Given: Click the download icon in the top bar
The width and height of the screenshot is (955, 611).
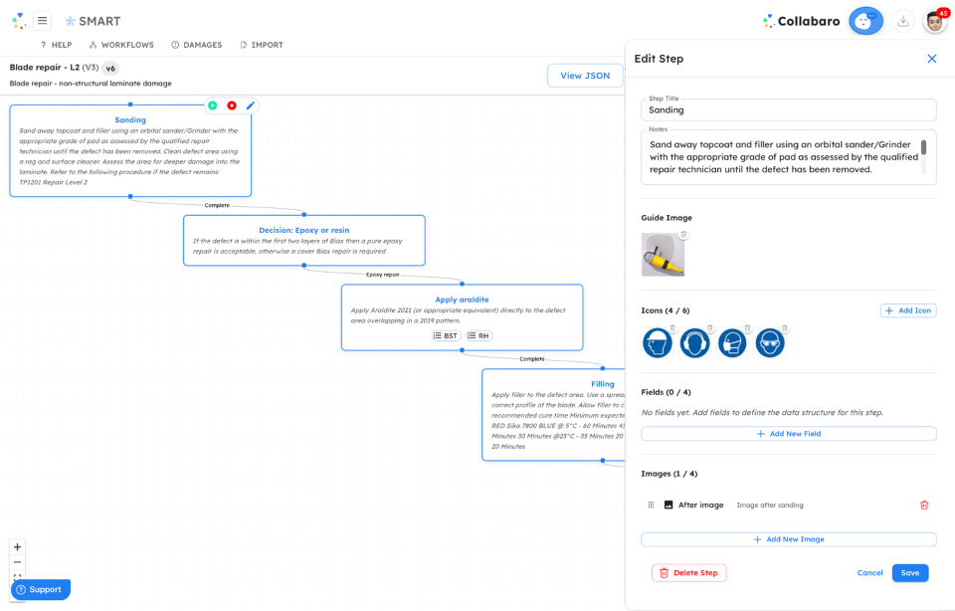Looking at the screenshot, I should [903, 21].
